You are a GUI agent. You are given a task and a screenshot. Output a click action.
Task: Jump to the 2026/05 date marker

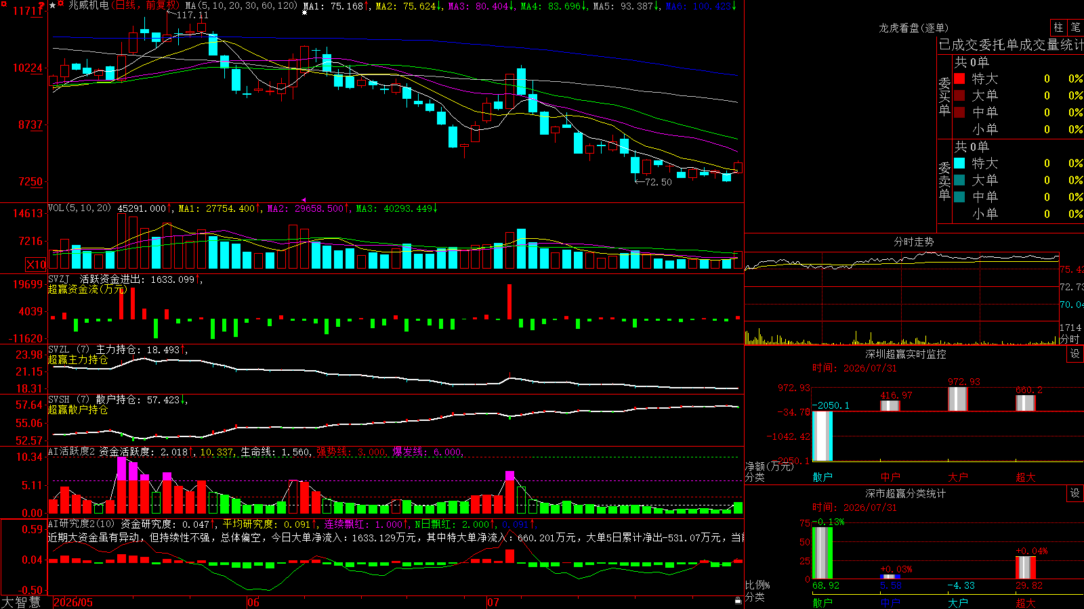click(x=73, y=602)
